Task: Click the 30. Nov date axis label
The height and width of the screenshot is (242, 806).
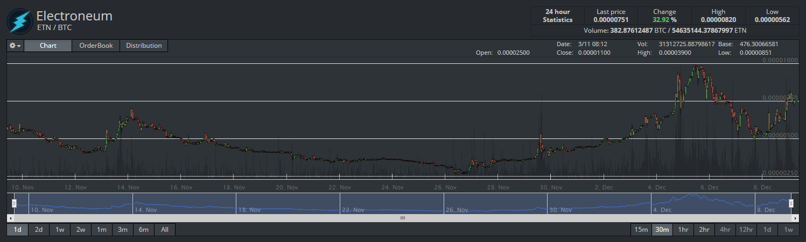Action: coord(551,187)
